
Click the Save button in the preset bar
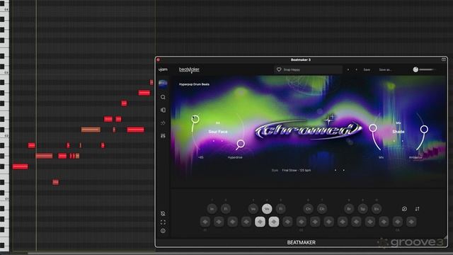coord(367,69)
